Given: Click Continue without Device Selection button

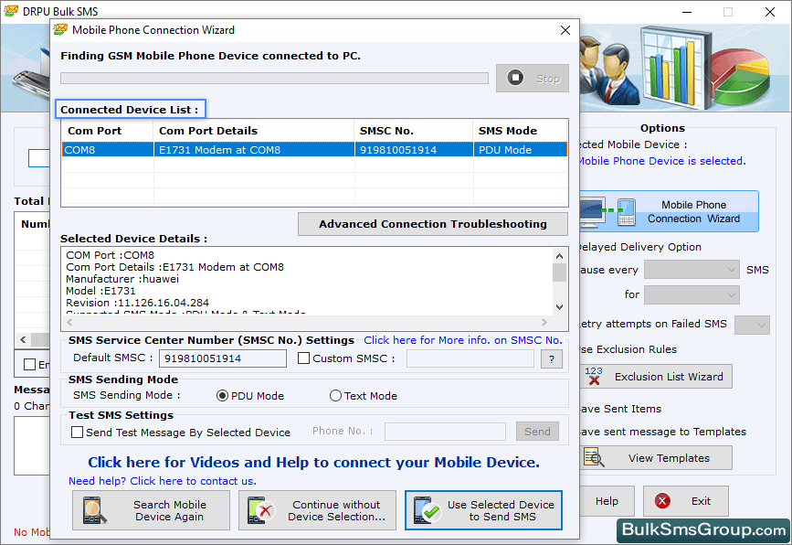Looking at the screenshot, I should (x=317, y=510).
